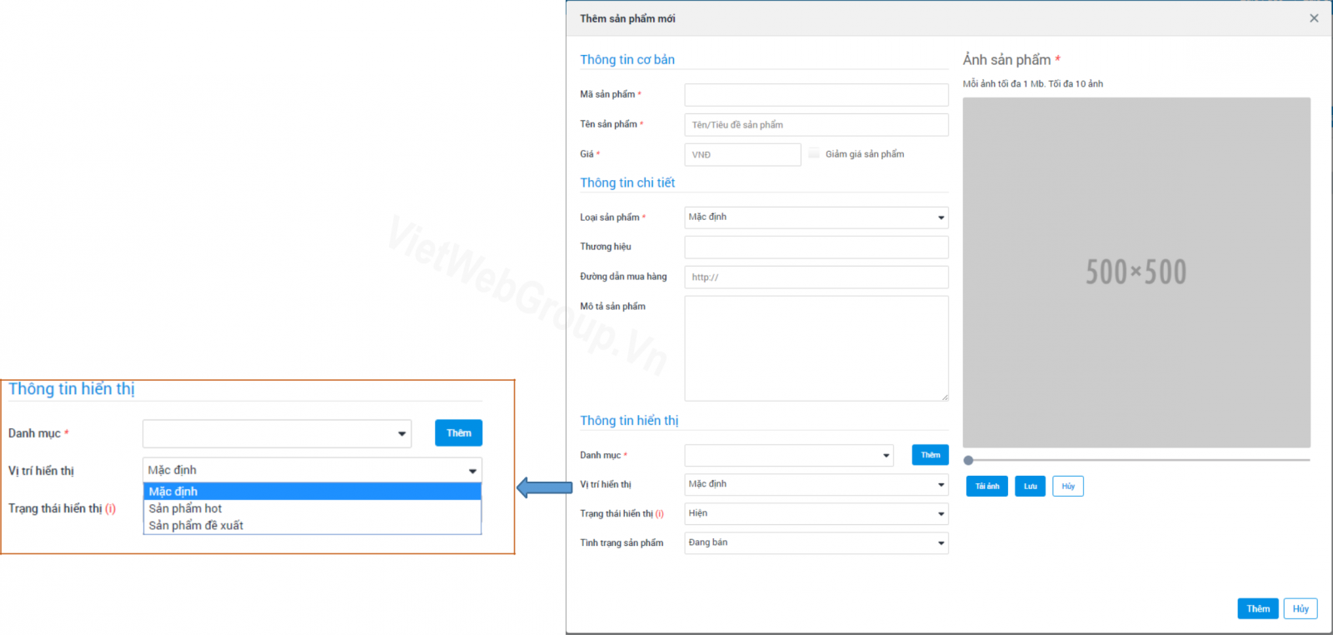Close the Thêm sản phẩm mới dialog
Viewport: 1333px width, 635px height.
pyautogui.click(x=1314, y=18)
